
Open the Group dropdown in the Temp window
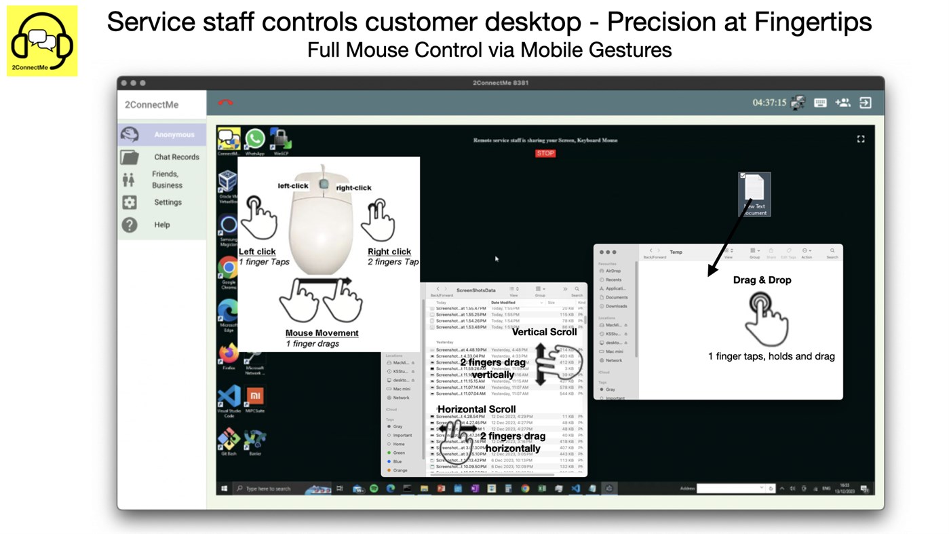pos(755,251)
